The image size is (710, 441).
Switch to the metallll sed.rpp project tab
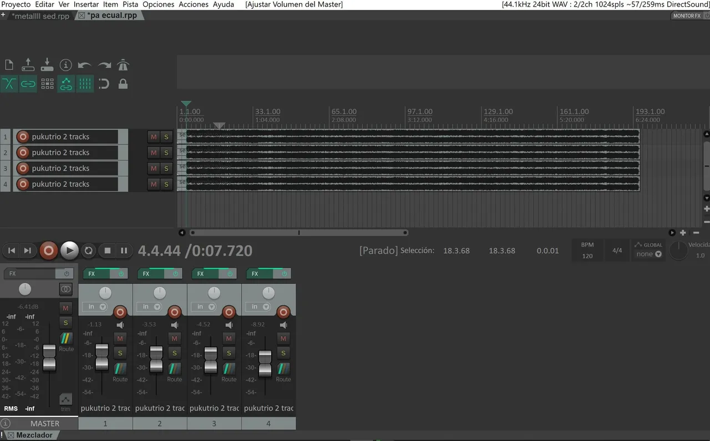[x=40, y=16]
